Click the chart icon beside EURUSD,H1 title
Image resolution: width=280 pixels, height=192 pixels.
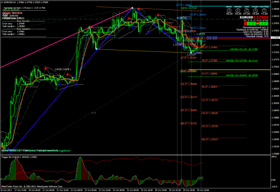pyautogui.click(x=2, y=2)
